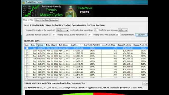This screenshot has height=95, width=169.
Task: Sort by the Enter (Open) column header
Action: (x=51, y=45)
